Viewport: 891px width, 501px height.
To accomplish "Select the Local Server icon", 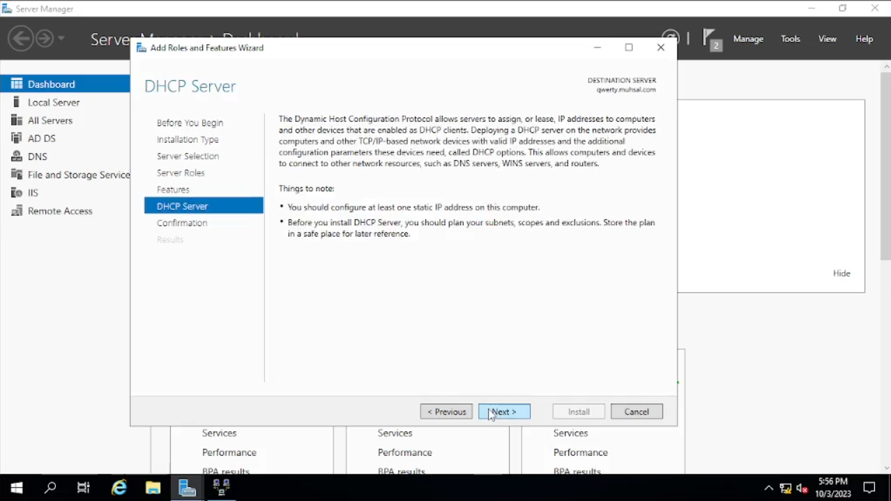I will 17,102.
